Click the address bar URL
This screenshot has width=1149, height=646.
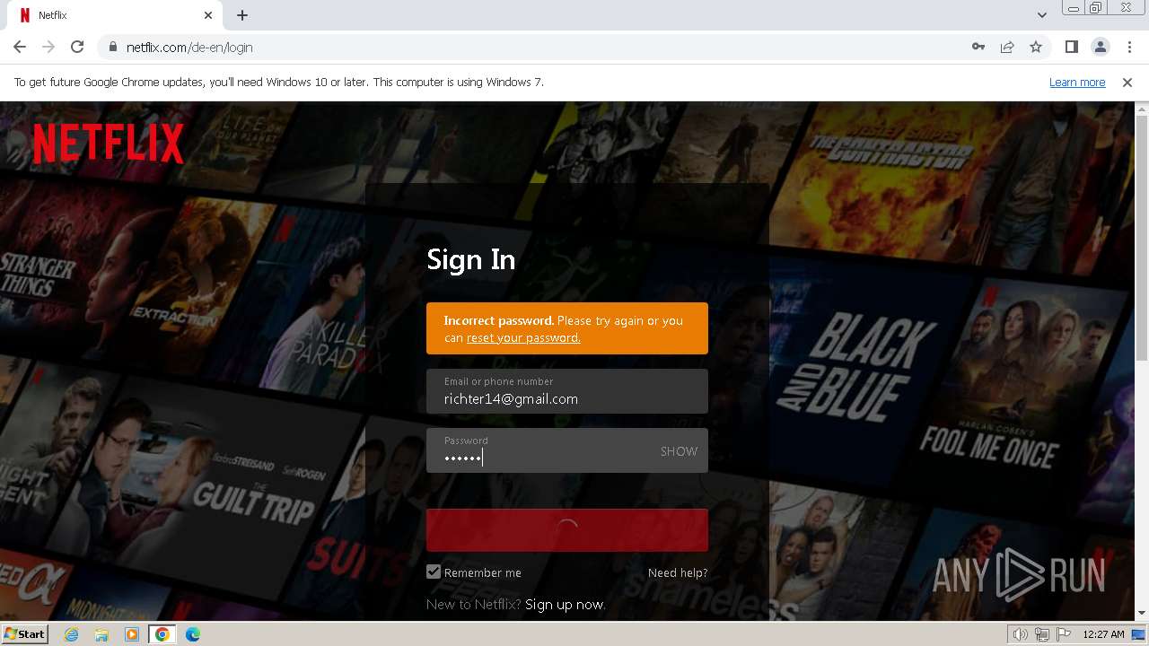189,47
